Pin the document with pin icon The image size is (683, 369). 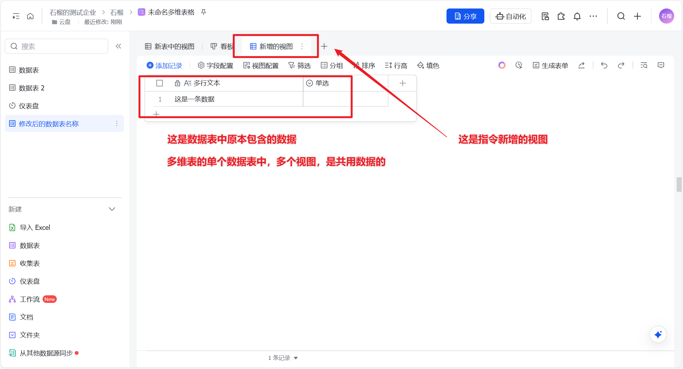click(203, 12)
